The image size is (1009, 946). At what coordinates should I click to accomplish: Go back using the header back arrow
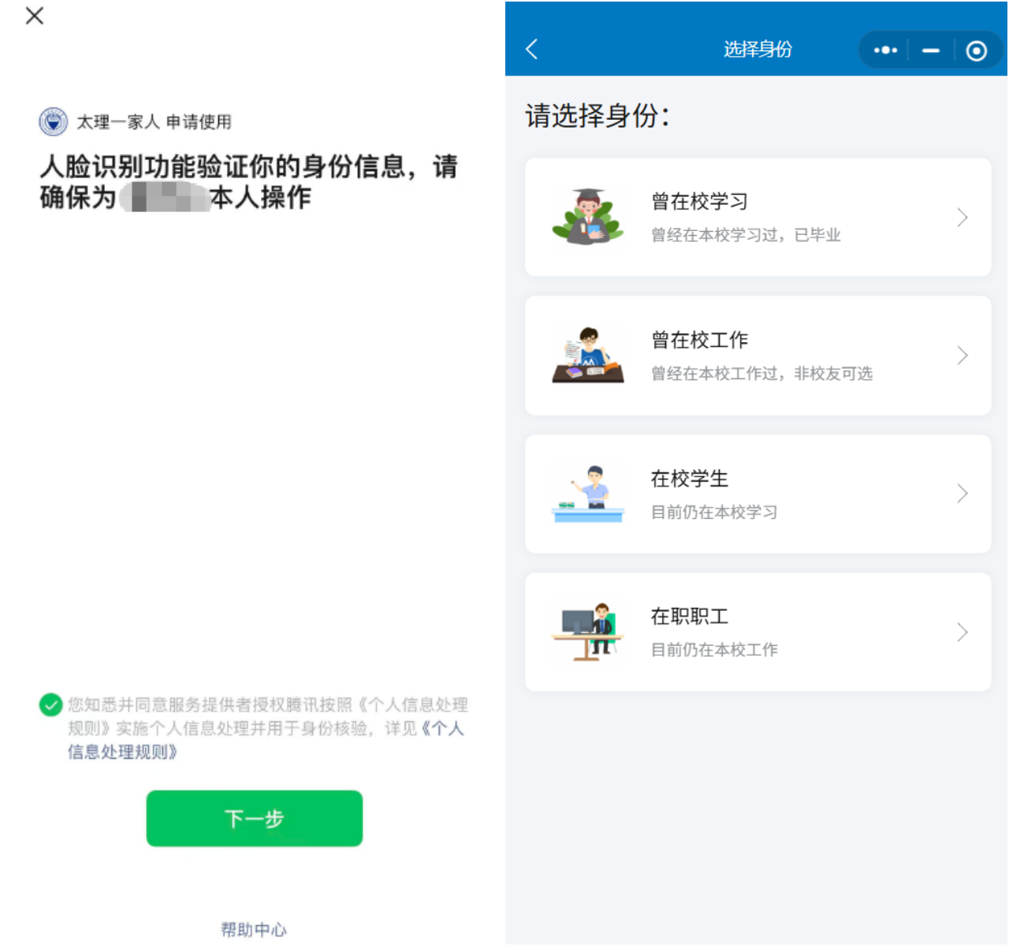[x=532, y=50]
